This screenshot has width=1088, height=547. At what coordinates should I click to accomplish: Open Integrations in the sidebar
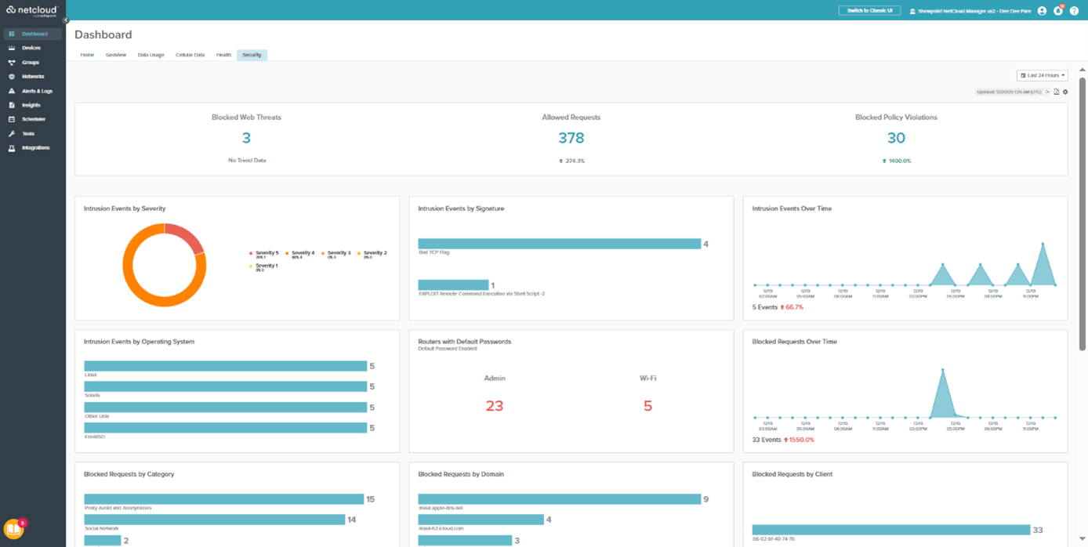tap(32, 147)
